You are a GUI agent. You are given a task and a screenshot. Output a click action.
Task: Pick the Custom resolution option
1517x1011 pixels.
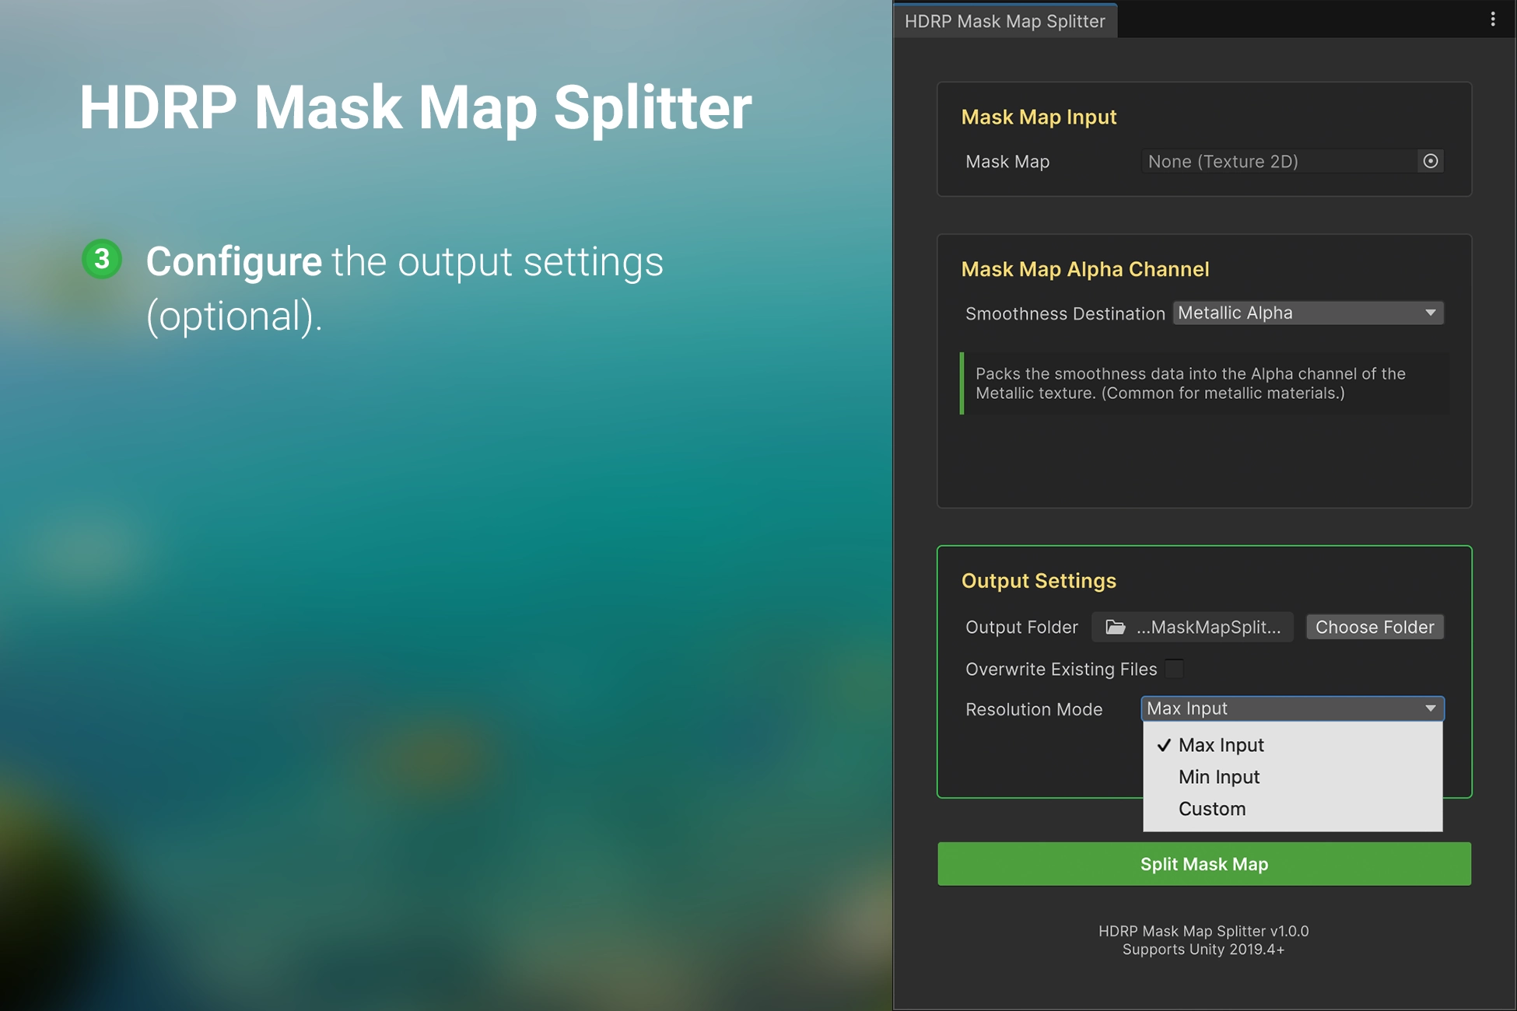coord(1212,809)
